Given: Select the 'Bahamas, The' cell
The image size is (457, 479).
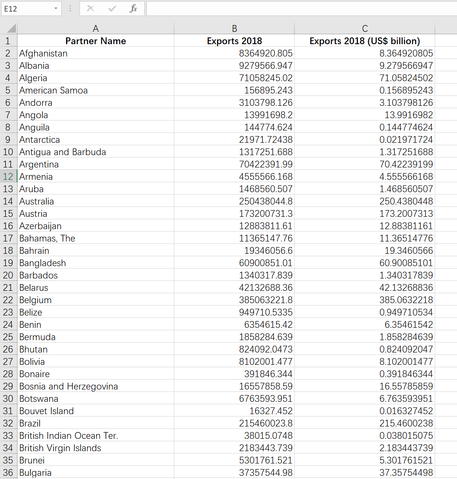Looking at the screenshot, I should pos(95,238).
